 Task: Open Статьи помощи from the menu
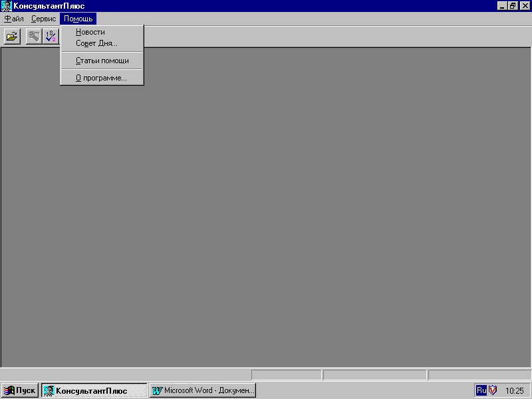pyautogui.click(x=102, y=61)
